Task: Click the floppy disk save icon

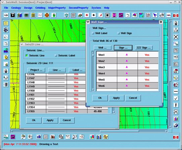Action: (x=13, y=15)
